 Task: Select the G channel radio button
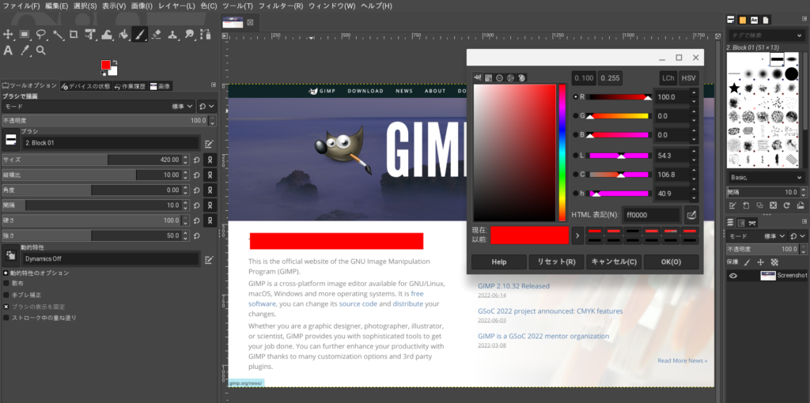(x=576, y=115)
